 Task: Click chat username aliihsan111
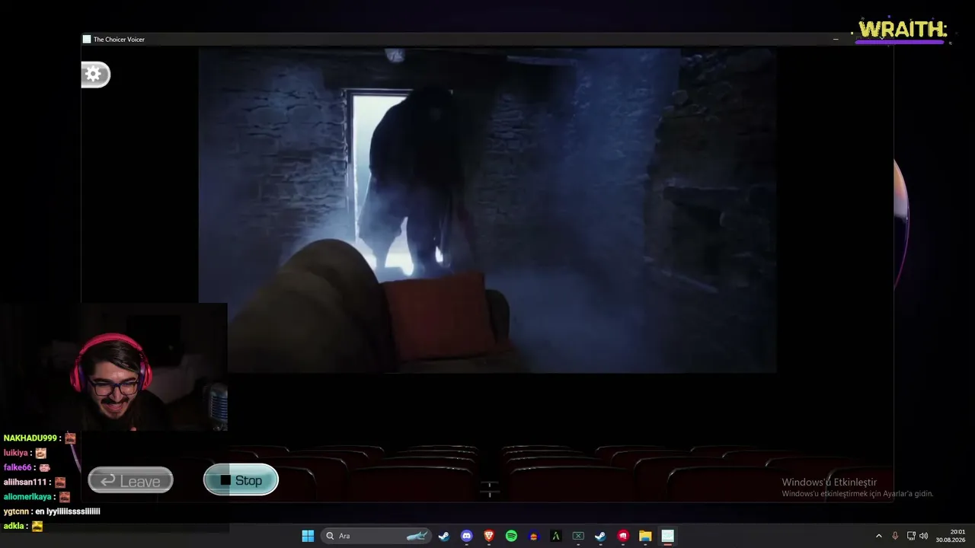(x=26, y=482)
